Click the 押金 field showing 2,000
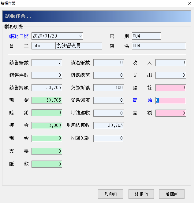 click(x=47, y=125)
